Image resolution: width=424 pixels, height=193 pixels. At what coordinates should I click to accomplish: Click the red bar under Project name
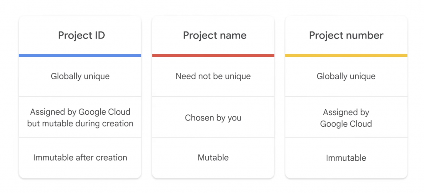pos(213,55)
